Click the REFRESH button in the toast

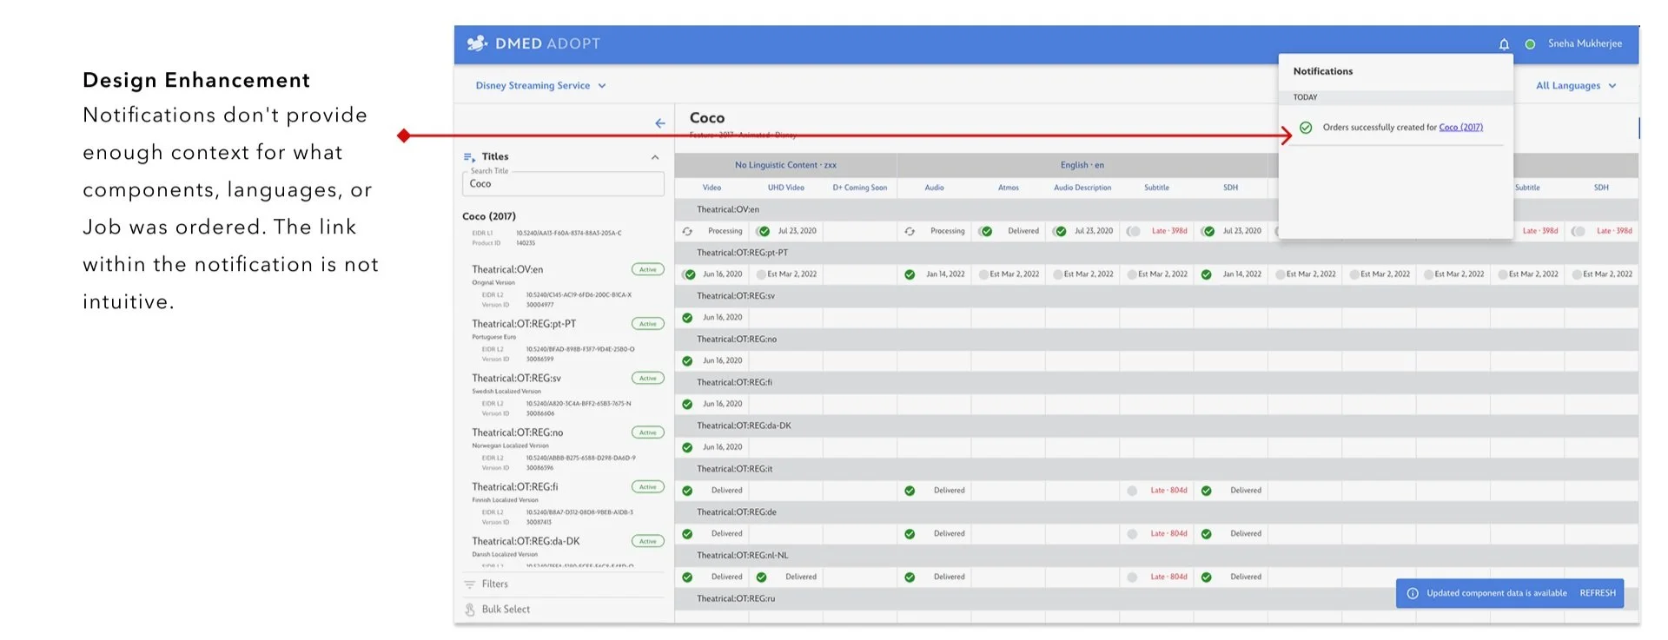1598,594
